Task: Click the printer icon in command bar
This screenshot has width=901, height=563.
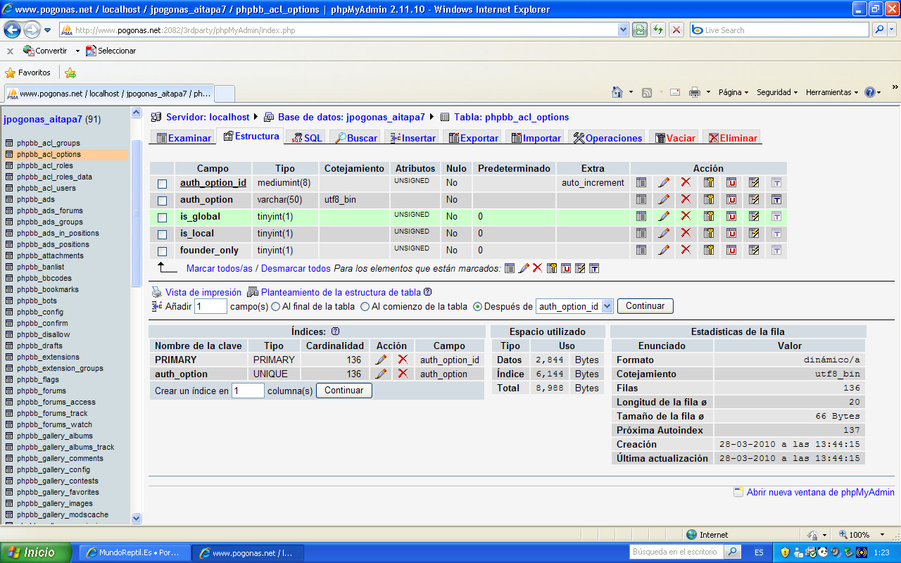Action: coord(695,92)
